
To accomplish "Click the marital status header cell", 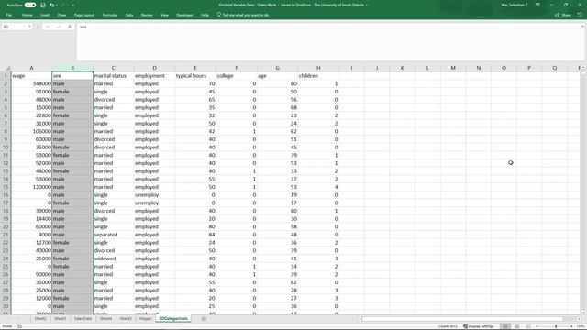I will [113, 76].
